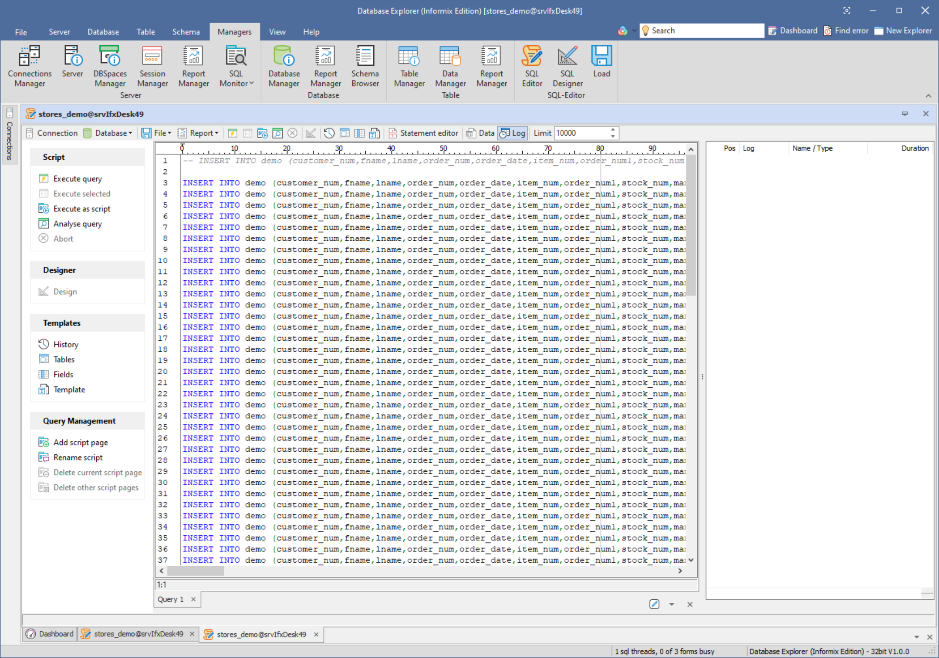
Task: Toggle the Log panel button
Action: pyautogui.click(x=513, y=133)
